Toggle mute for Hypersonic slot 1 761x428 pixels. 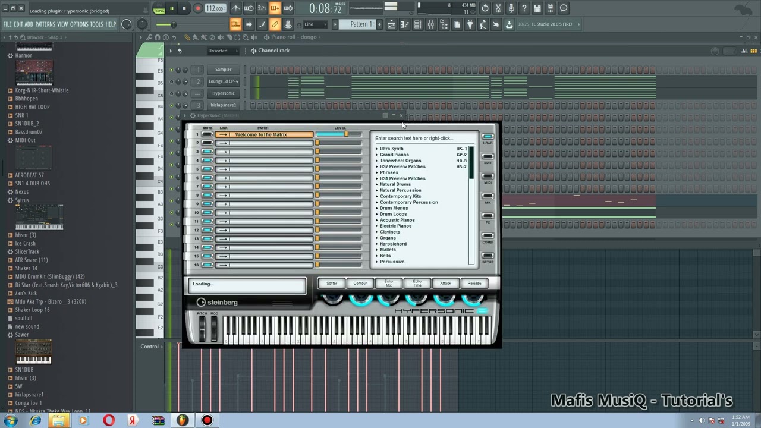click(207, 134)
